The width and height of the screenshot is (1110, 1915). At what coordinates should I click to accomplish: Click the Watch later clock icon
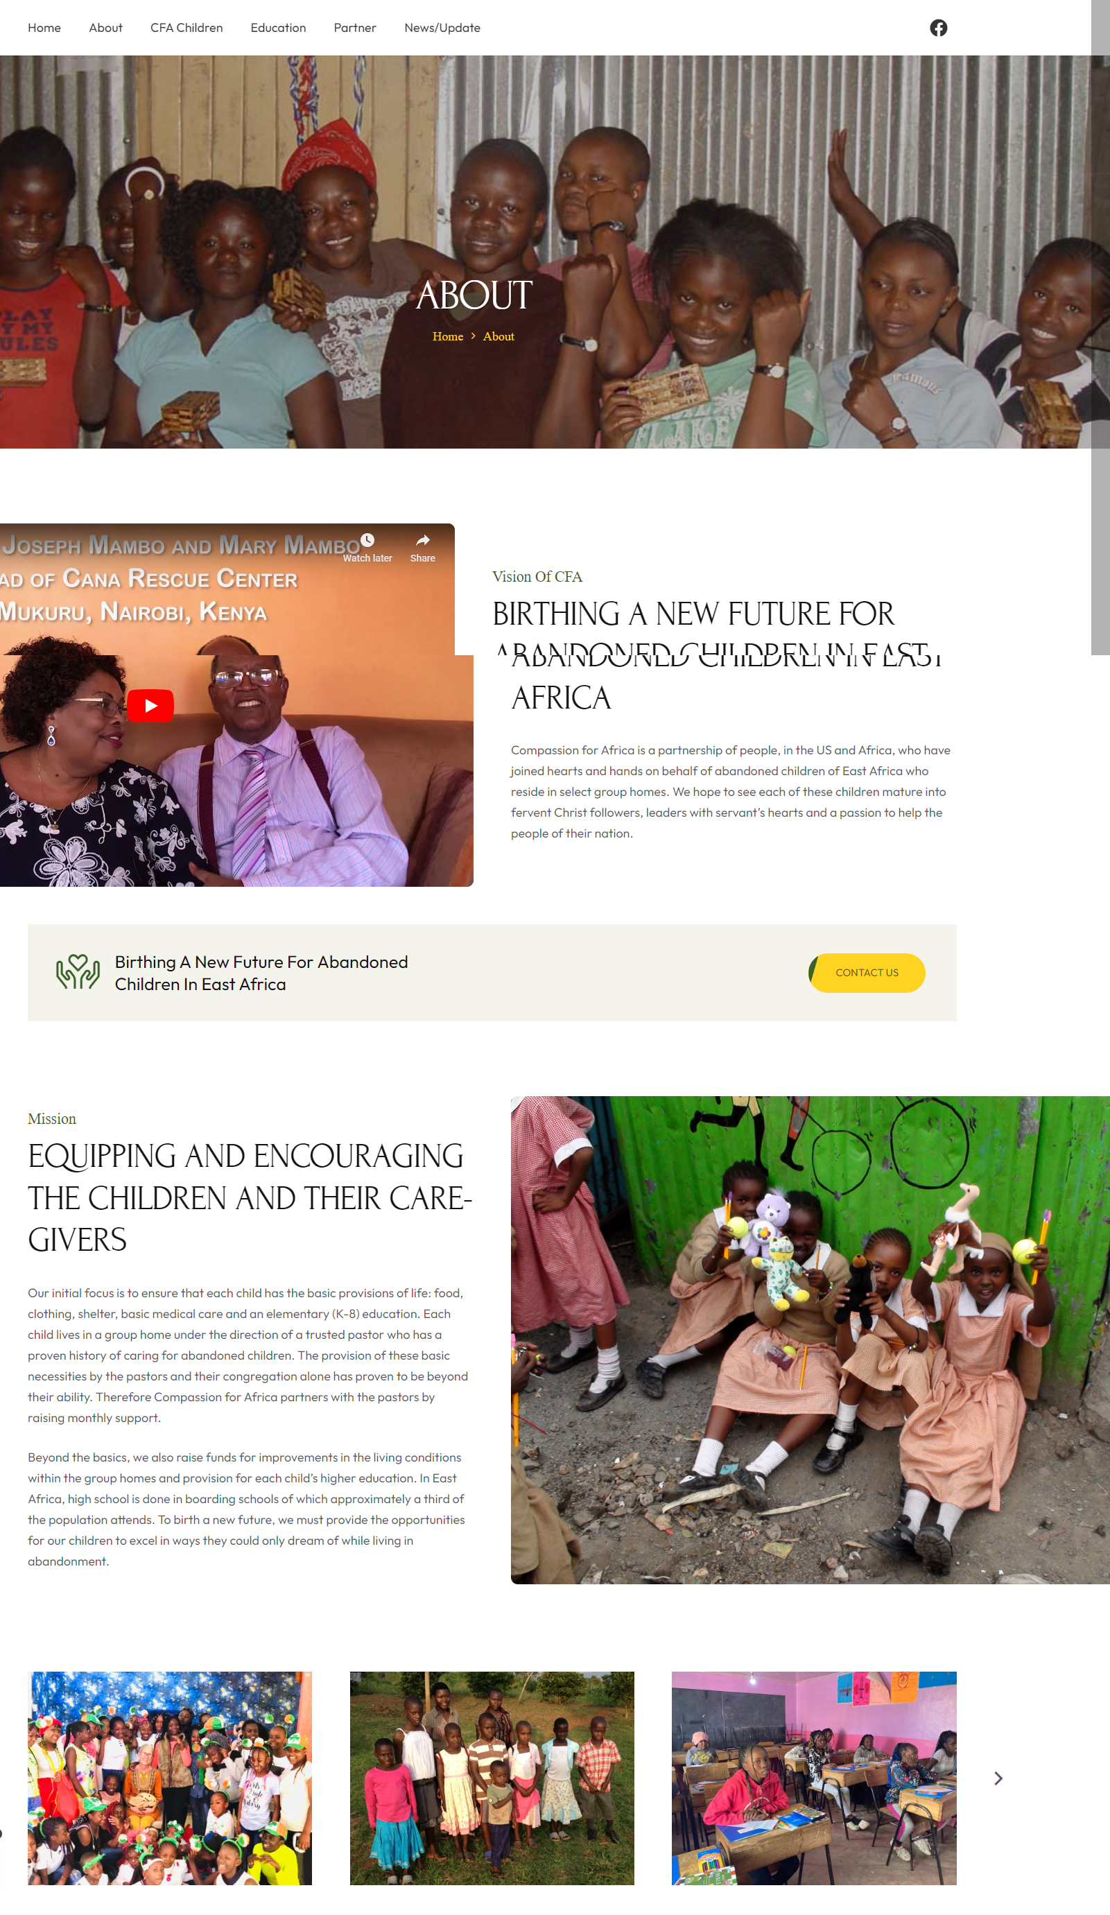click(367, 540)
